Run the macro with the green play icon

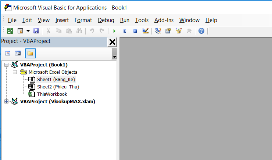[114, 31]
